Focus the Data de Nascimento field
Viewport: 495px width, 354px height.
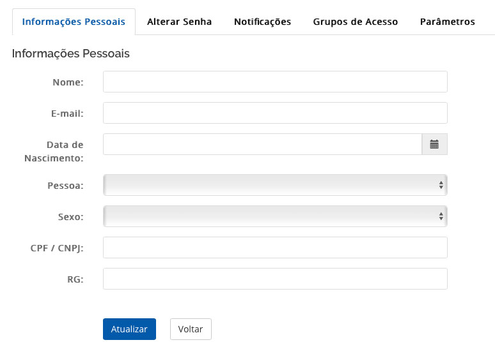(262, 144)
